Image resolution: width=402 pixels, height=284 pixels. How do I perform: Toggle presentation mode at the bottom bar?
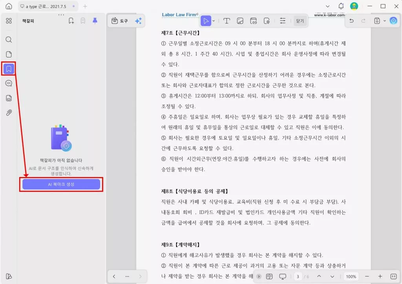click(x=283, y=277)
